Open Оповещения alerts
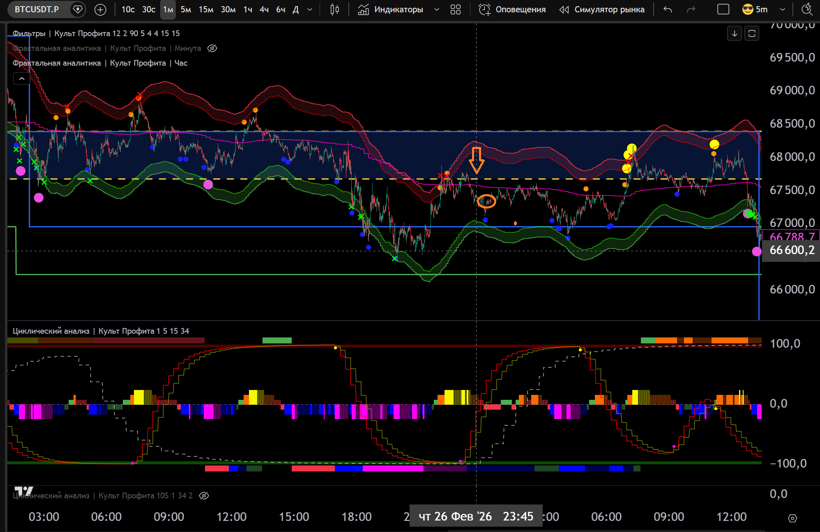The height and width of the screenshot is (532, 820). point(512,9)
